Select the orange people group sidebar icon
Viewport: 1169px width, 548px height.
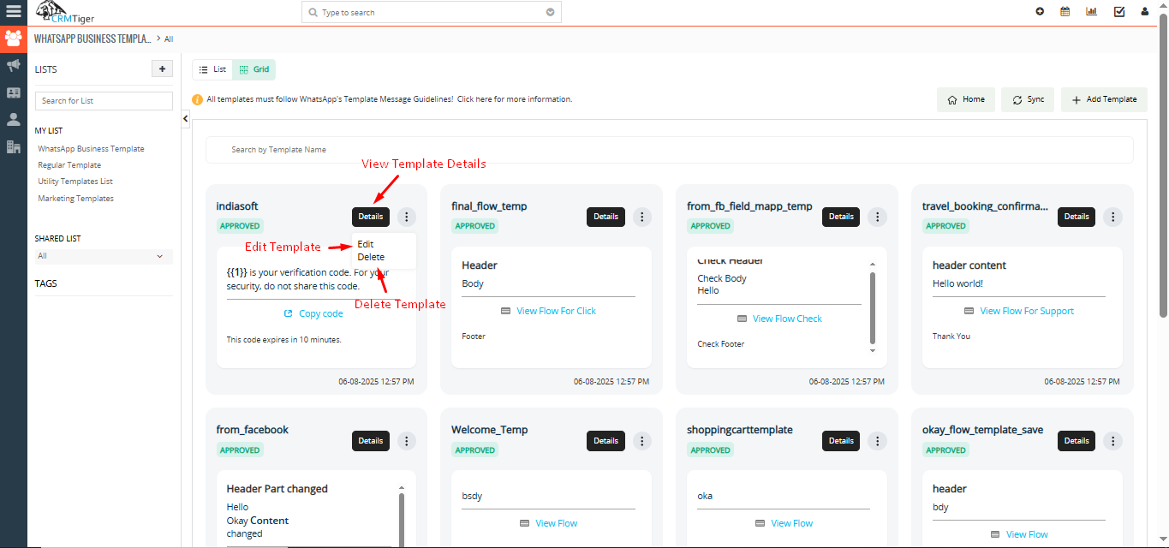[14, 39]
